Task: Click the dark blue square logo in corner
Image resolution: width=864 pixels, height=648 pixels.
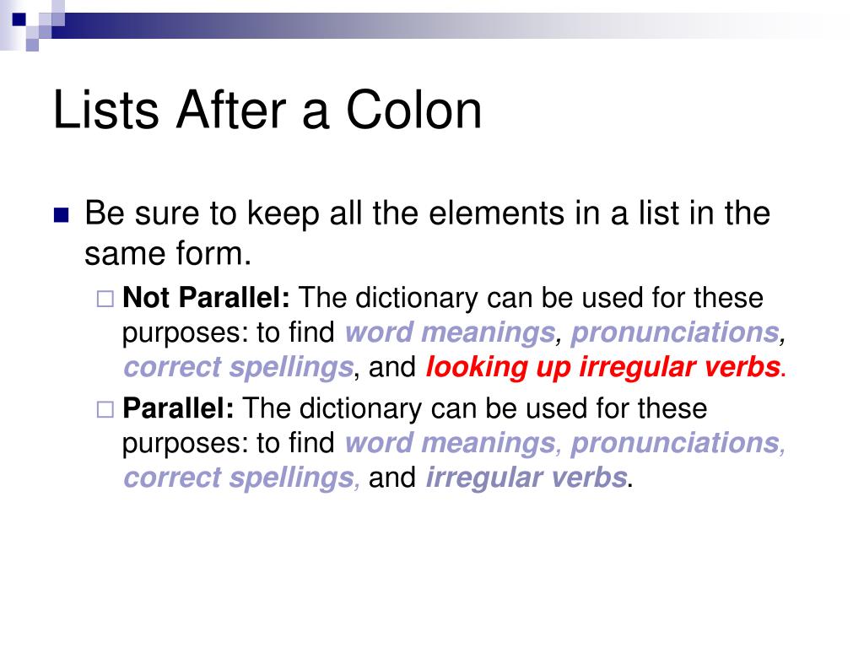Action: tap(19, 19)
